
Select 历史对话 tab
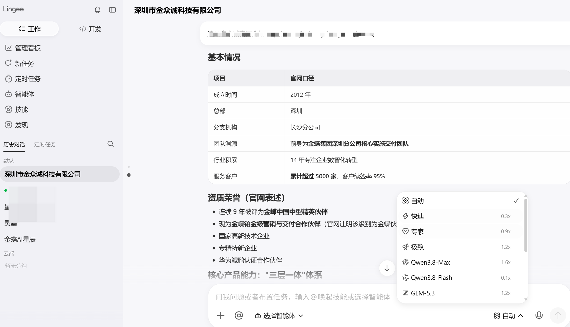coord(14,144)
